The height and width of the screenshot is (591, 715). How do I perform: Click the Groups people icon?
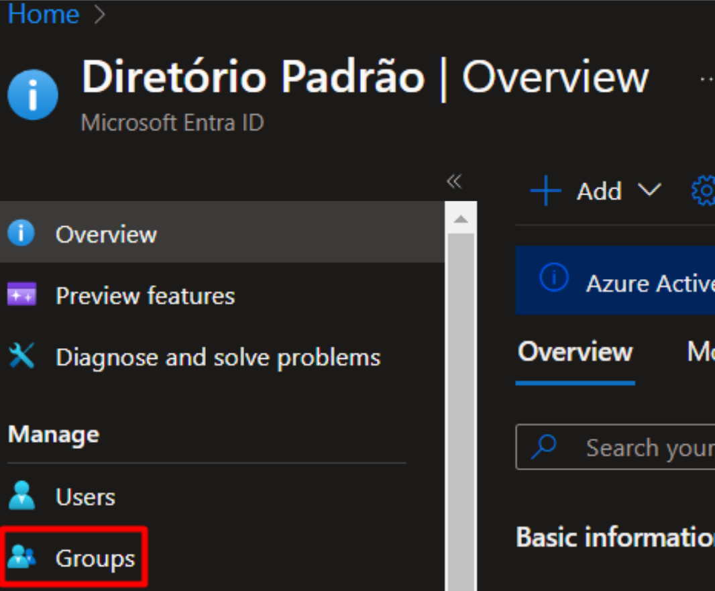point(22,556)
